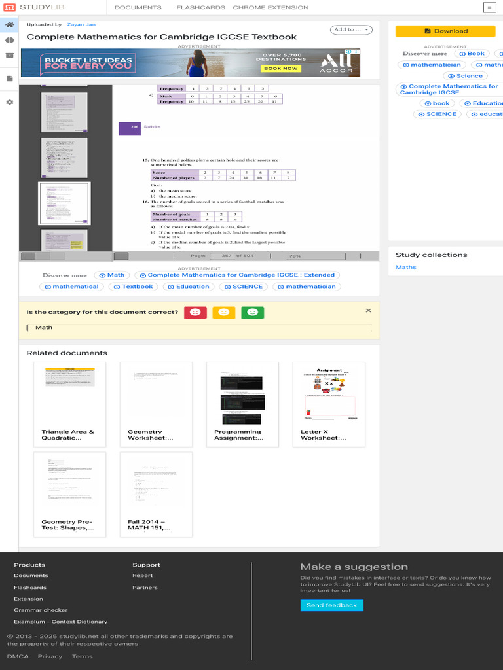The height and width of the screenshot is (670, 503).
Task: Click the 'Complete Mathematics for Cambridge IGCSE.: Extended' tag
Action: (237, 275)
